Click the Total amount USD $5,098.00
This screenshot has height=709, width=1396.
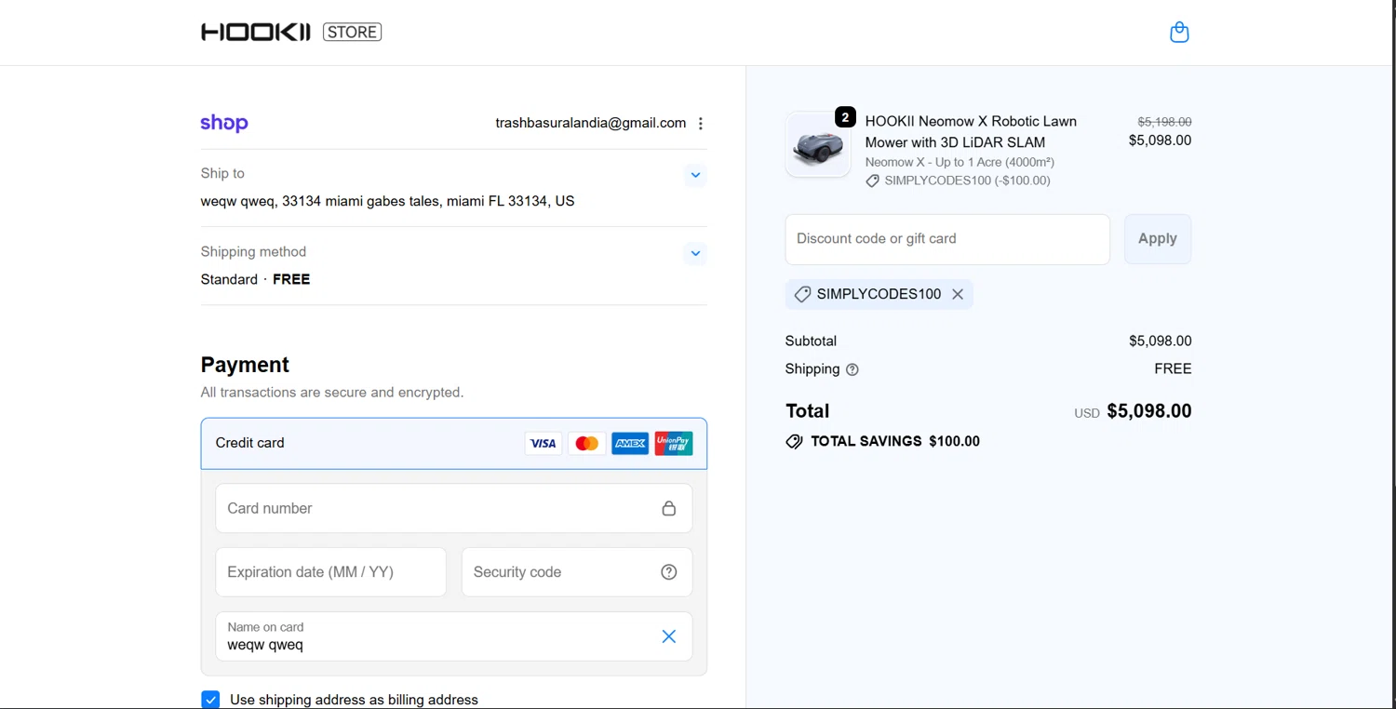pos(1133,411)
